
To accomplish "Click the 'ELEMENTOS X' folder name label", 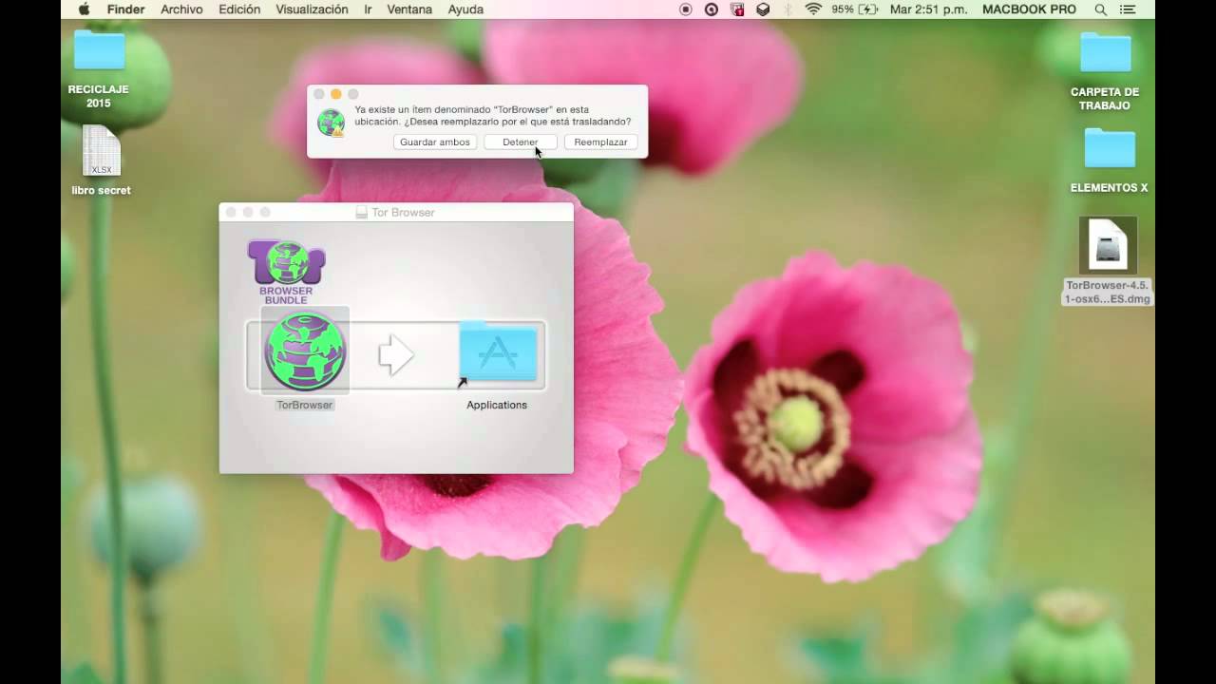I will pos(1110,187).
